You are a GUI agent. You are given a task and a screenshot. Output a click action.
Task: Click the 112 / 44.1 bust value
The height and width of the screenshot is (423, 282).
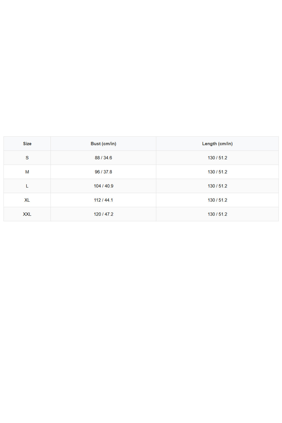[103, 200]
